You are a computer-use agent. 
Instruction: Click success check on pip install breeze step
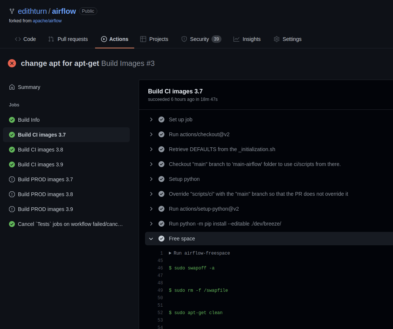point(161,224)
